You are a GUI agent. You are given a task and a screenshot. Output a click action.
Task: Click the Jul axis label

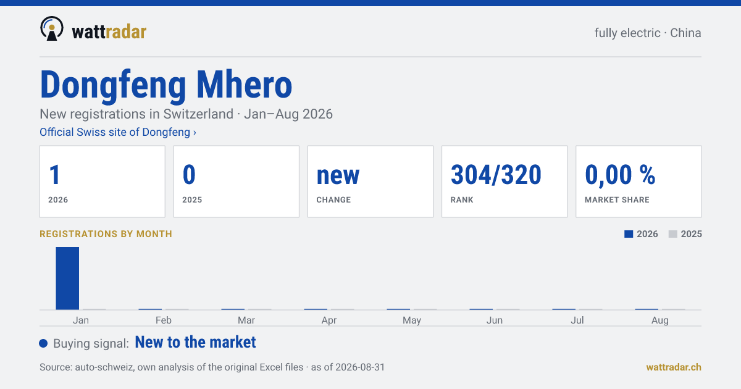577,320
